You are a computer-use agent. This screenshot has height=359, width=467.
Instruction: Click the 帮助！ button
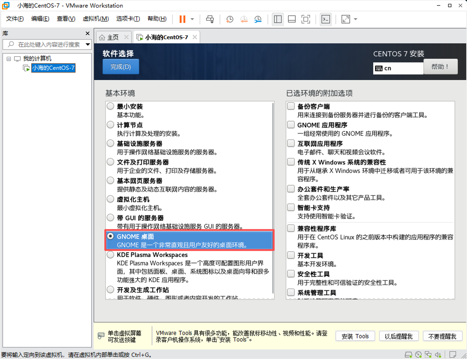(x=440, y=67)
